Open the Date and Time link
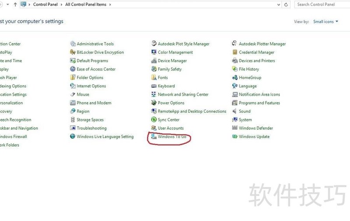The width and height of the screenshot is (350, 221). tap(11, 61)
